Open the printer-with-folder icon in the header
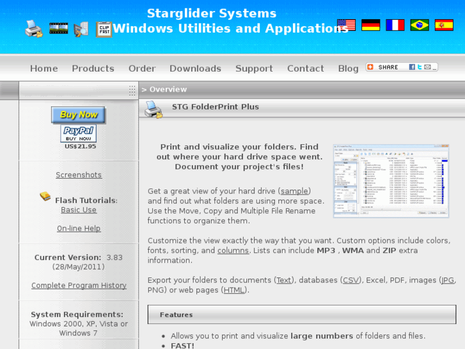465x349 pixels. [x=33, y=29]
